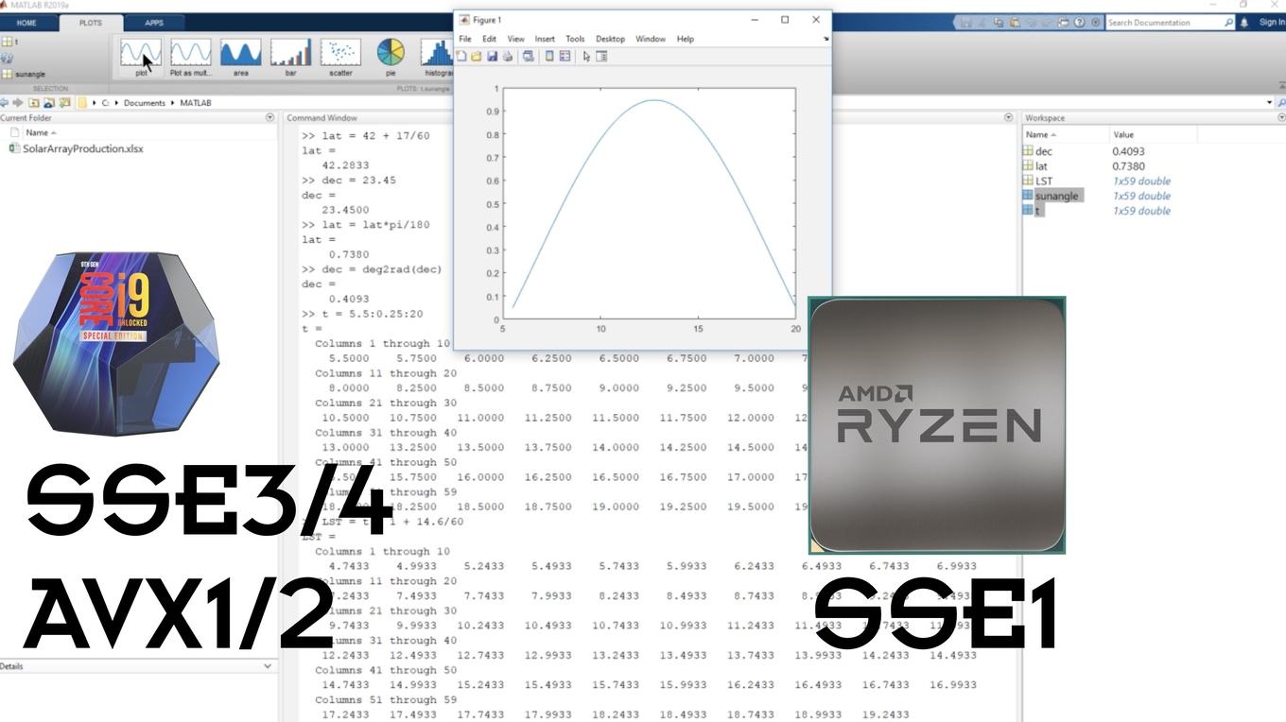Open Command Window panel actions dropdown
Viewport: 1286px width, 722px height.
[1008, 118]
